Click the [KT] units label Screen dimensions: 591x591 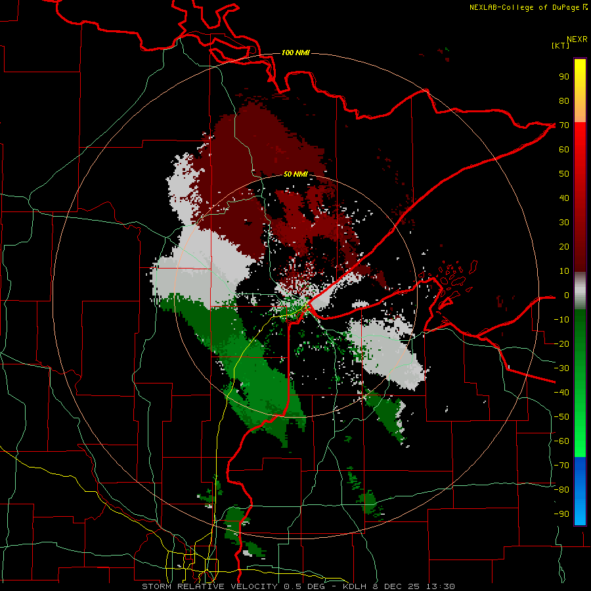tap(560, 45)
